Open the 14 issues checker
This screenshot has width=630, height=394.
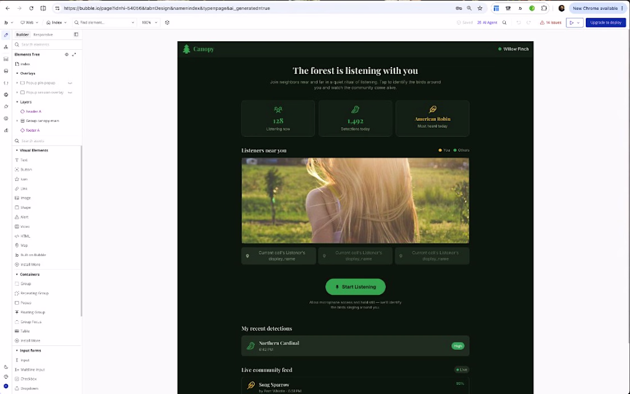pos(550,22)
